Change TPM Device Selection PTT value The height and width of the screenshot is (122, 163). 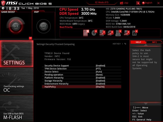[x=98, y=69]
